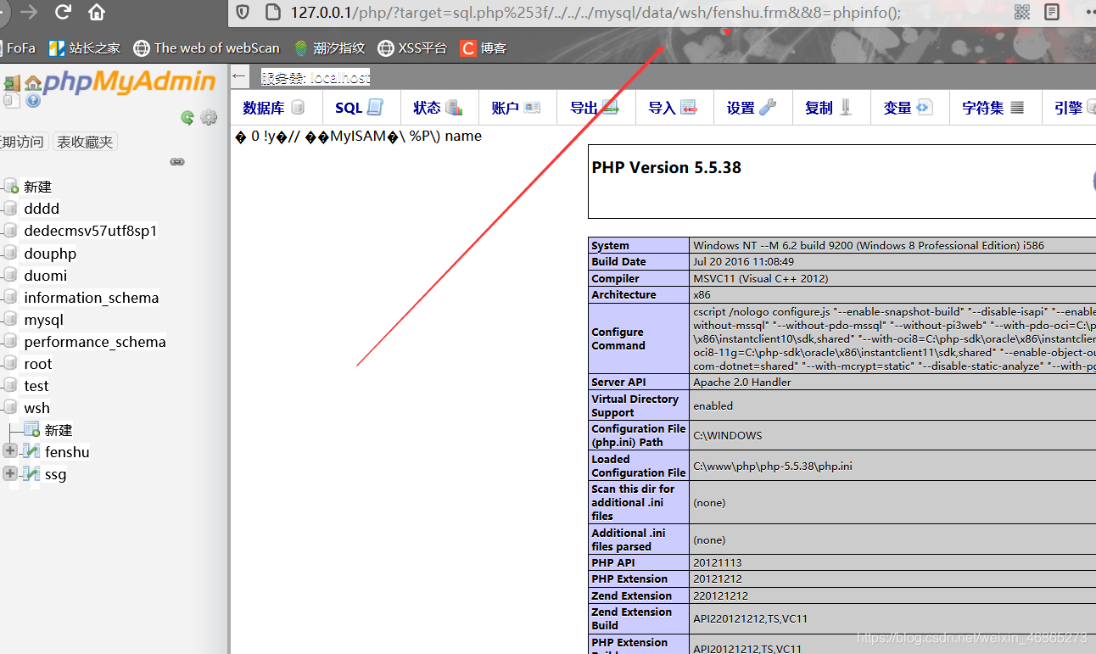This screenshot has height=654, width=1096.
Task: Click the new table icon under wsh
Action: tap(31, 429)
